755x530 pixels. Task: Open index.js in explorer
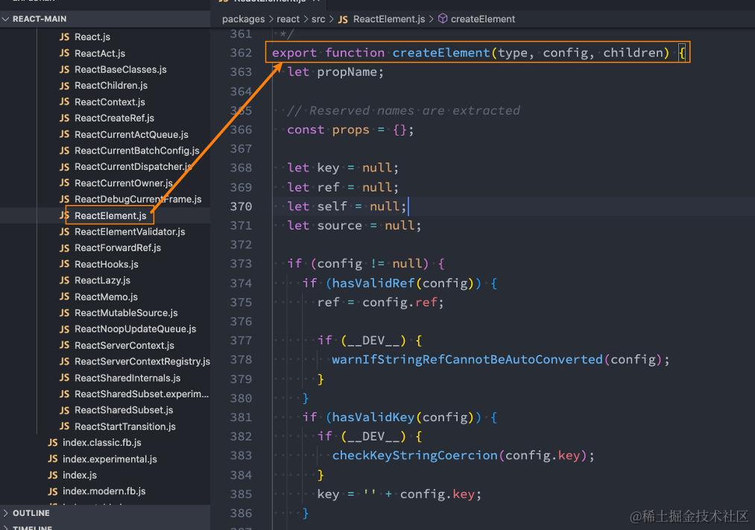pyautogui.click(x=80, y=475)
